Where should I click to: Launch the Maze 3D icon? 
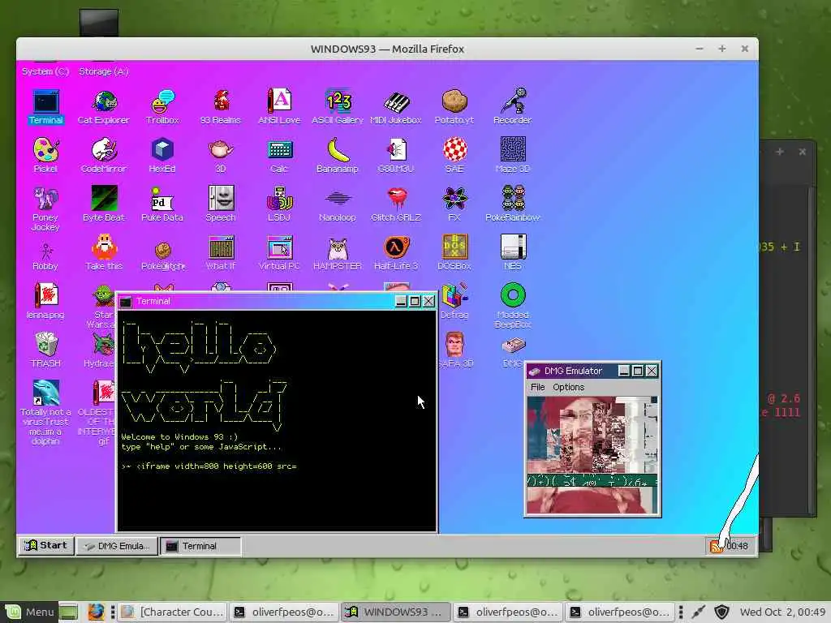tap(513, 155)
